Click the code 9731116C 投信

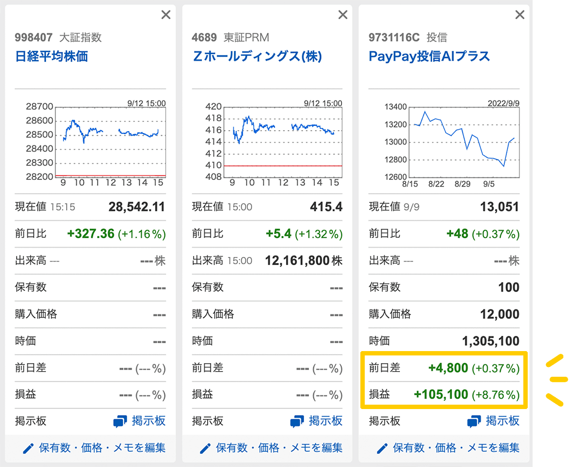[x=408, y=37]
